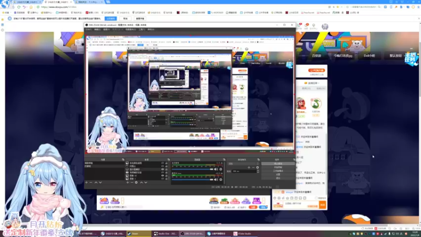The width and height of the screenshot is (421, 237).
Task: Remove scene transition with minus icon
Action: coord(253,167)
